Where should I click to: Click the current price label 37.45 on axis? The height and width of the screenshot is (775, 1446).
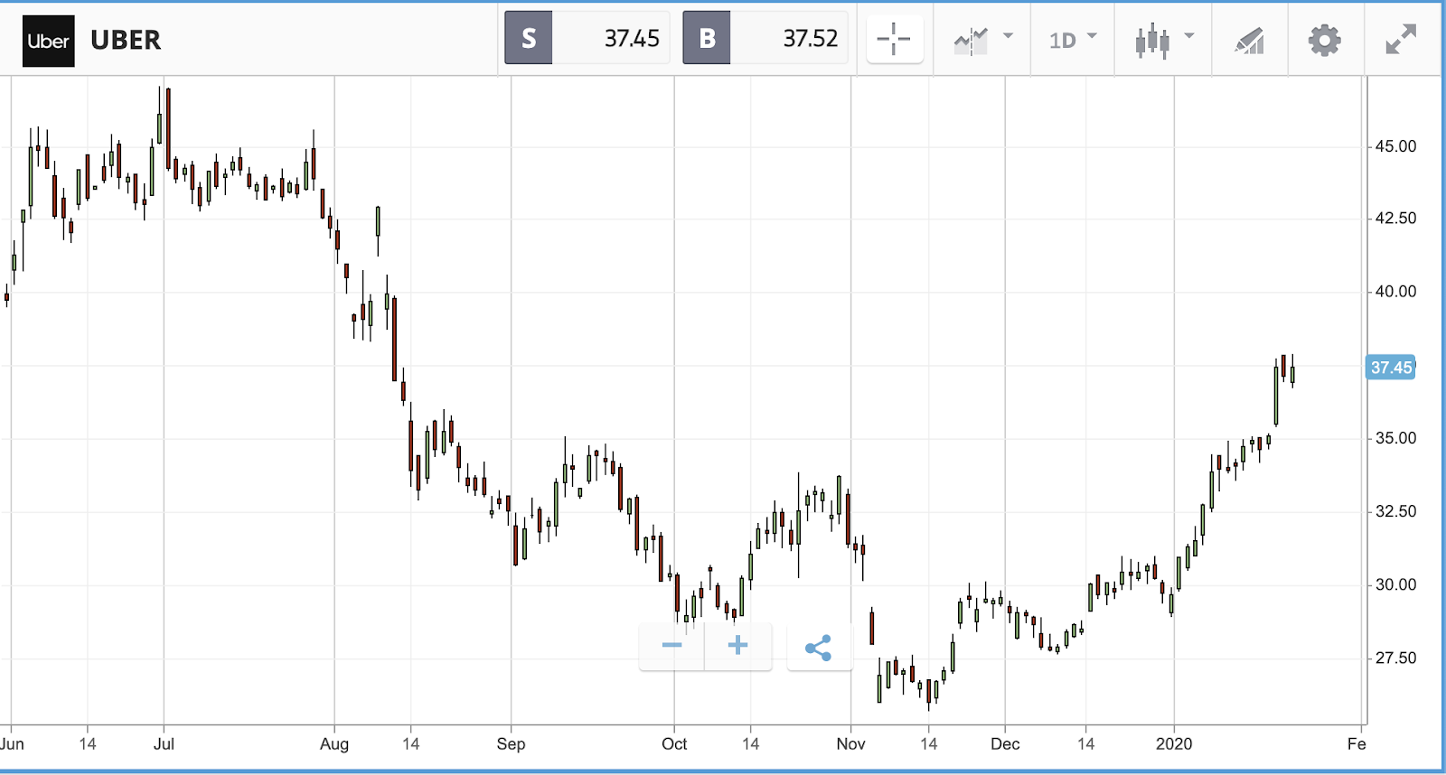click(x=1391, y=368)
